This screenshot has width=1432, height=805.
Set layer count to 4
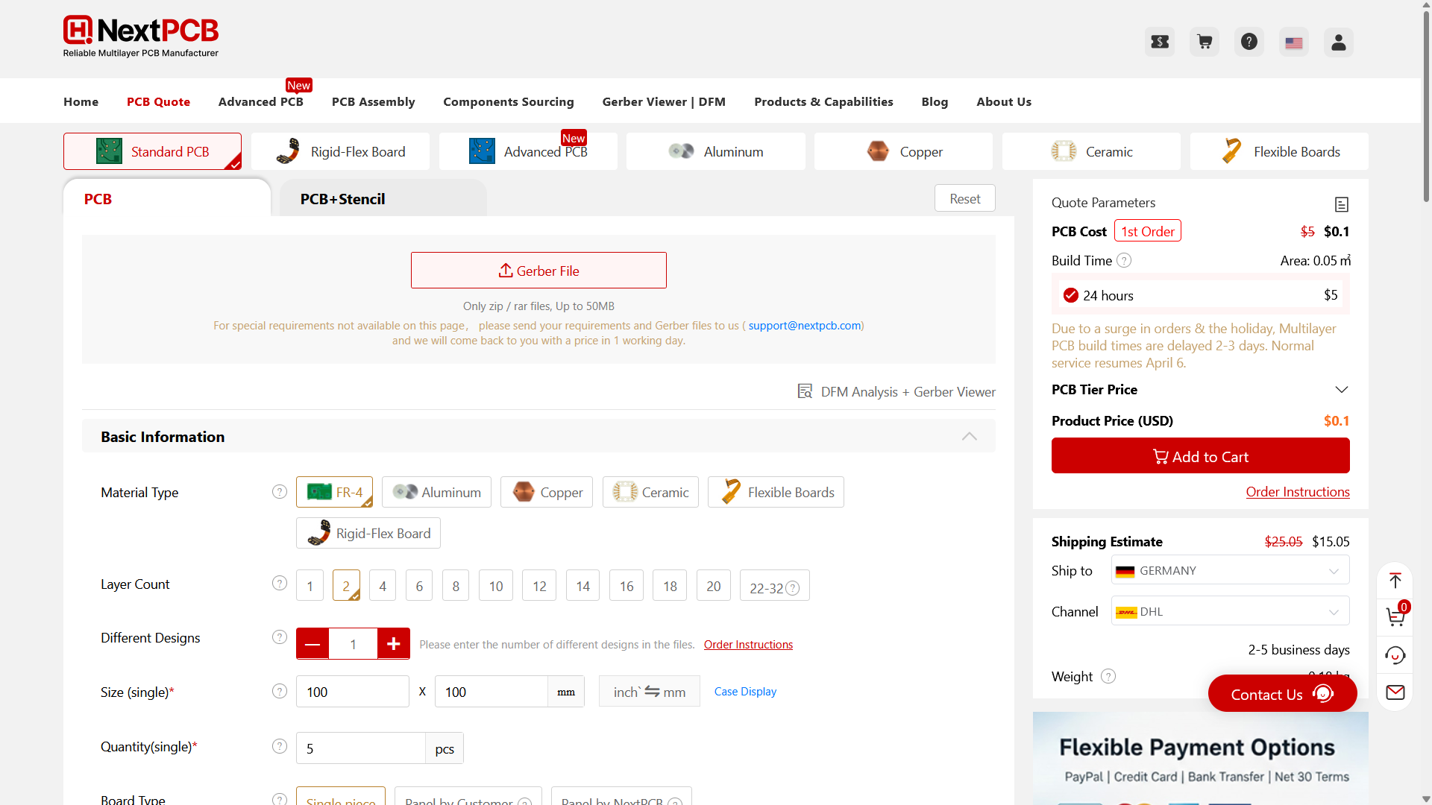click(x=383, y=586)
